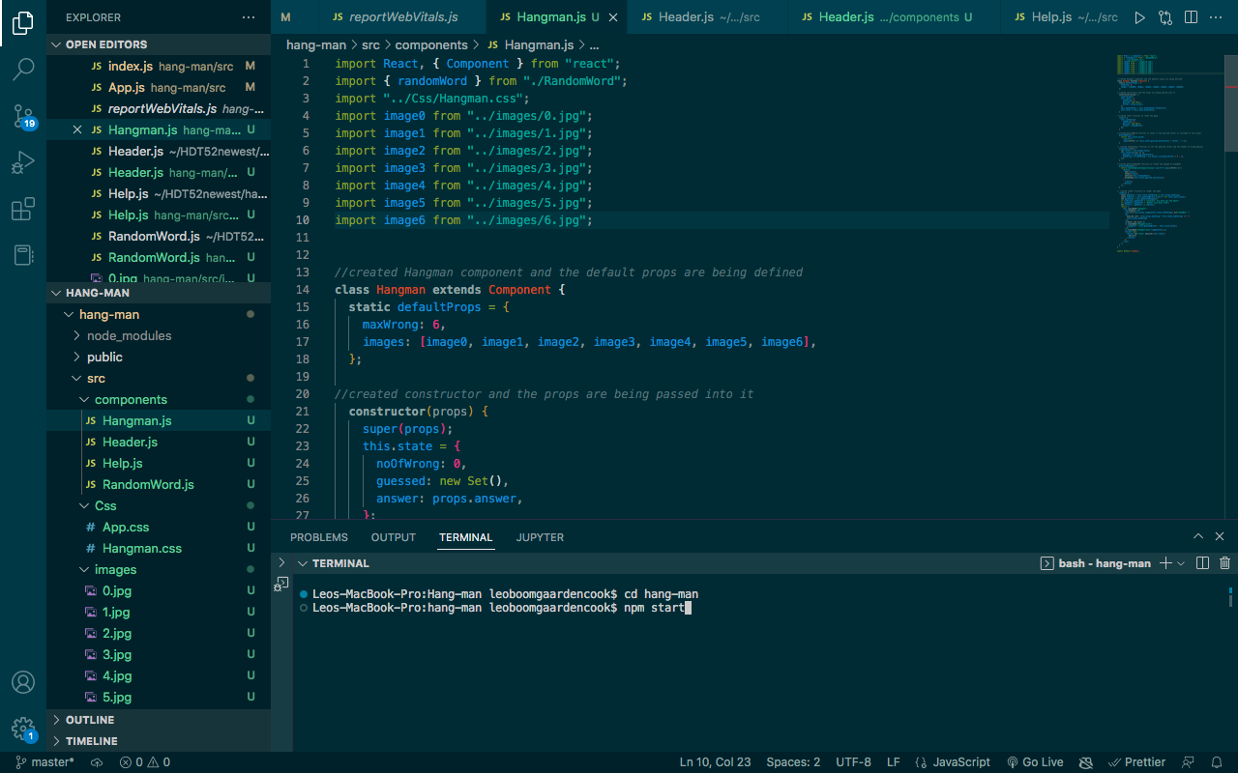Screen dimensions: 1238x773
Task: Split the terminal panel
Action: [1202, 563]
